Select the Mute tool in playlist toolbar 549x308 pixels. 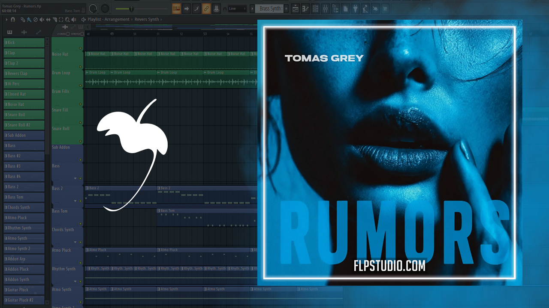42,20
